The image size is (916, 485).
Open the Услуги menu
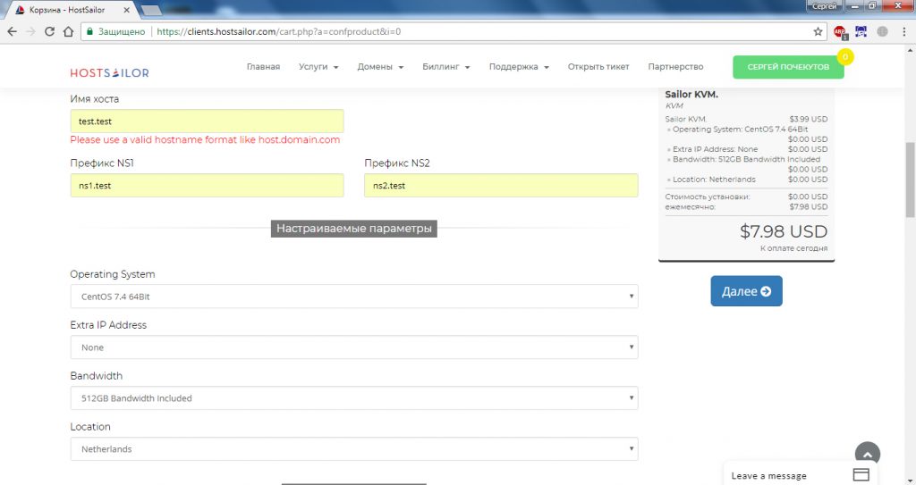point(318,67)
